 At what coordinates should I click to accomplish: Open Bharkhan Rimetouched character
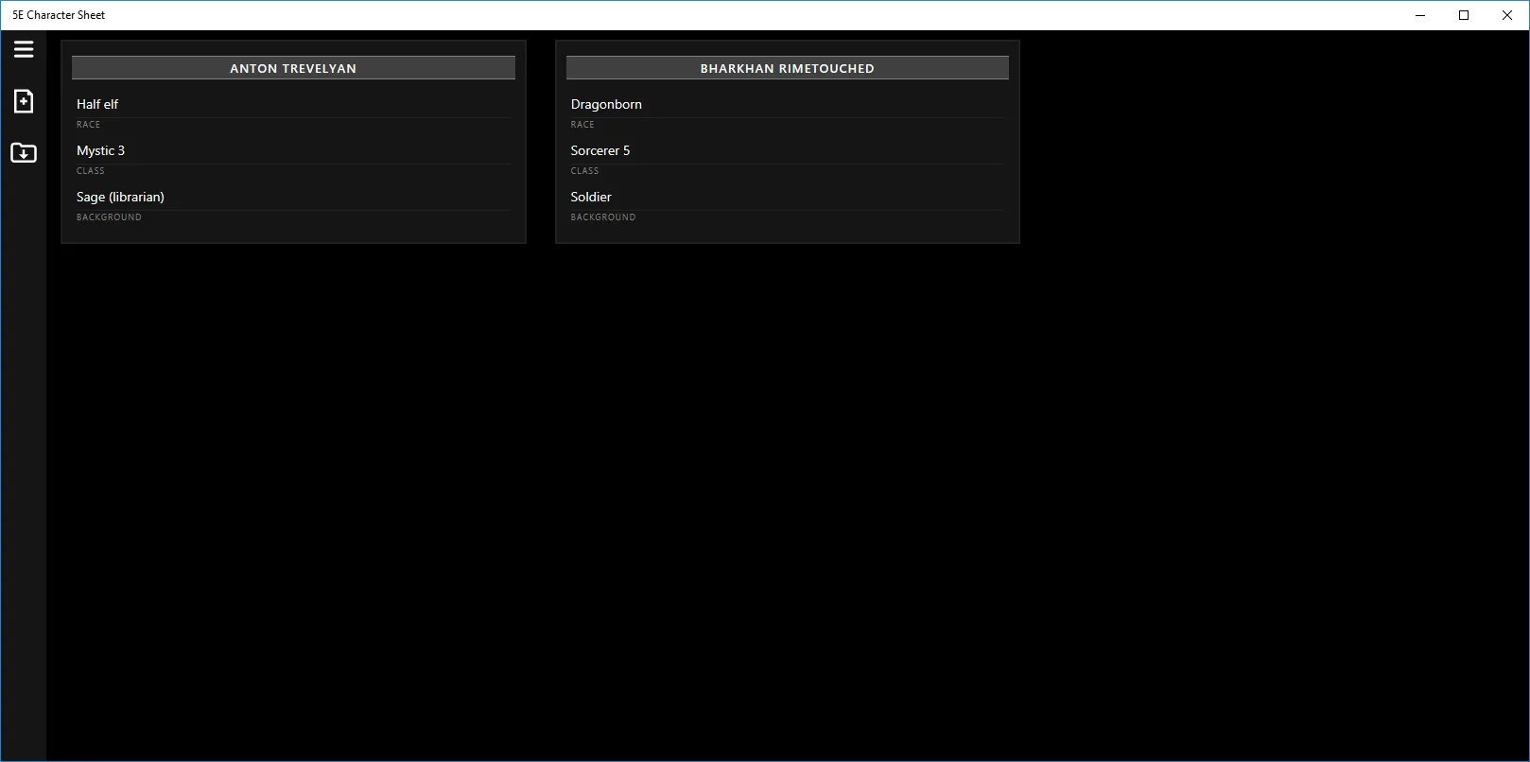tap(788, 68)
